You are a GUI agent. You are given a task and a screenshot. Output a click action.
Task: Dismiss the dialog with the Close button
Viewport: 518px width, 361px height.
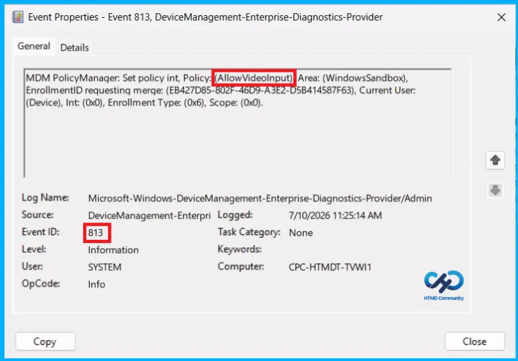click(475, 341)
